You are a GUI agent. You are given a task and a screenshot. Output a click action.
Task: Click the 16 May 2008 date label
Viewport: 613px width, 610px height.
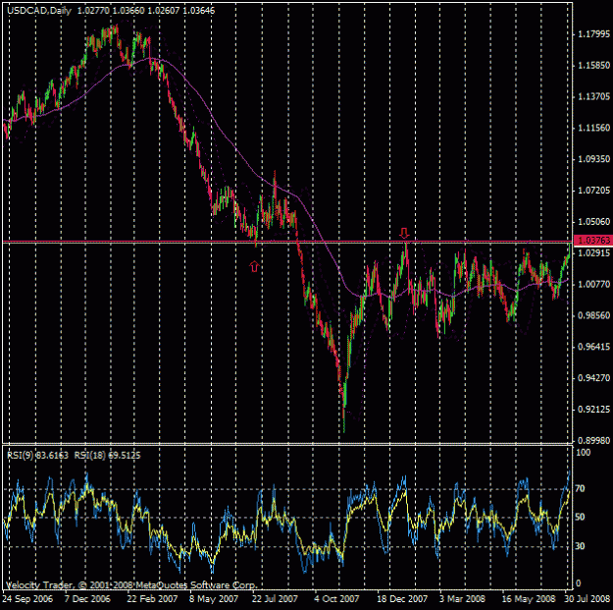click(529, 599)
